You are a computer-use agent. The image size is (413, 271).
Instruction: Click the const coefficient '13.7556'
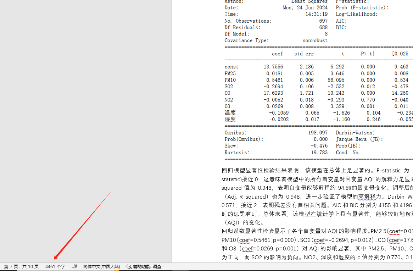[x=273, y=67]
